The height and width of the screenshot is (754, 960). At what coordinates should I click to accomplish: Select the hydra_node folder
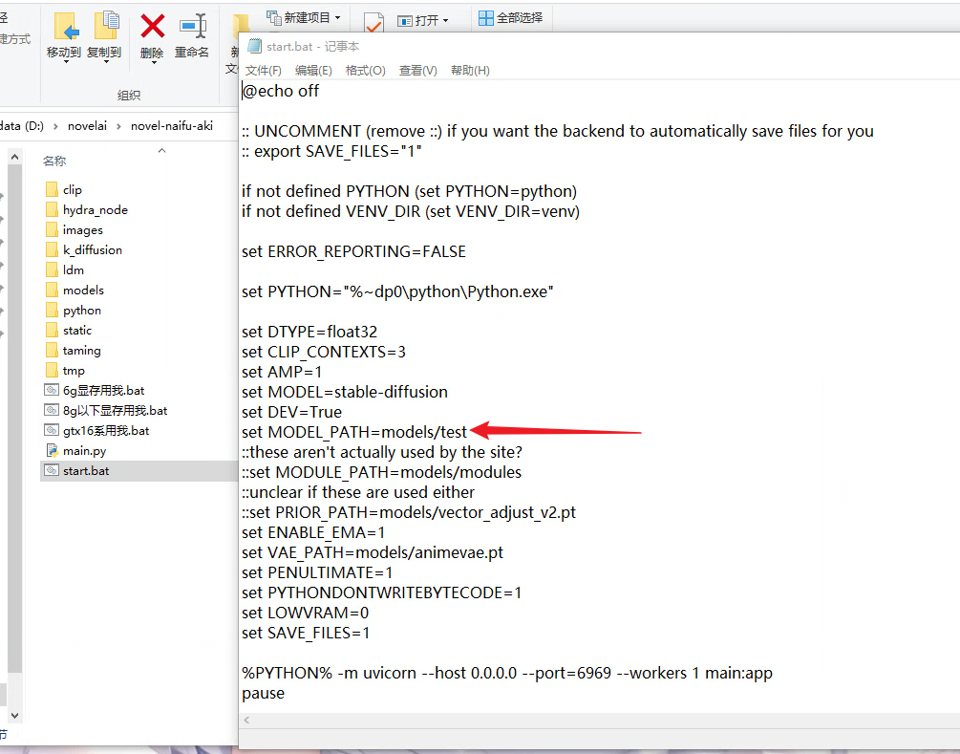pyautogui.click(x=95, y=209)
